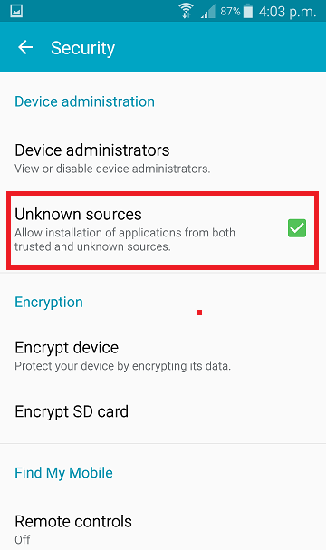The width and height of the screenshot is (326, 550).
Task: Tap the Security page title
Action: pyautogui.click(x=82, y=48)
